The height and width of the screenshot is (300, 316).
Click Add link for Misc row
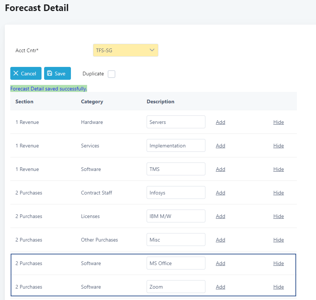tap(220, 240)
